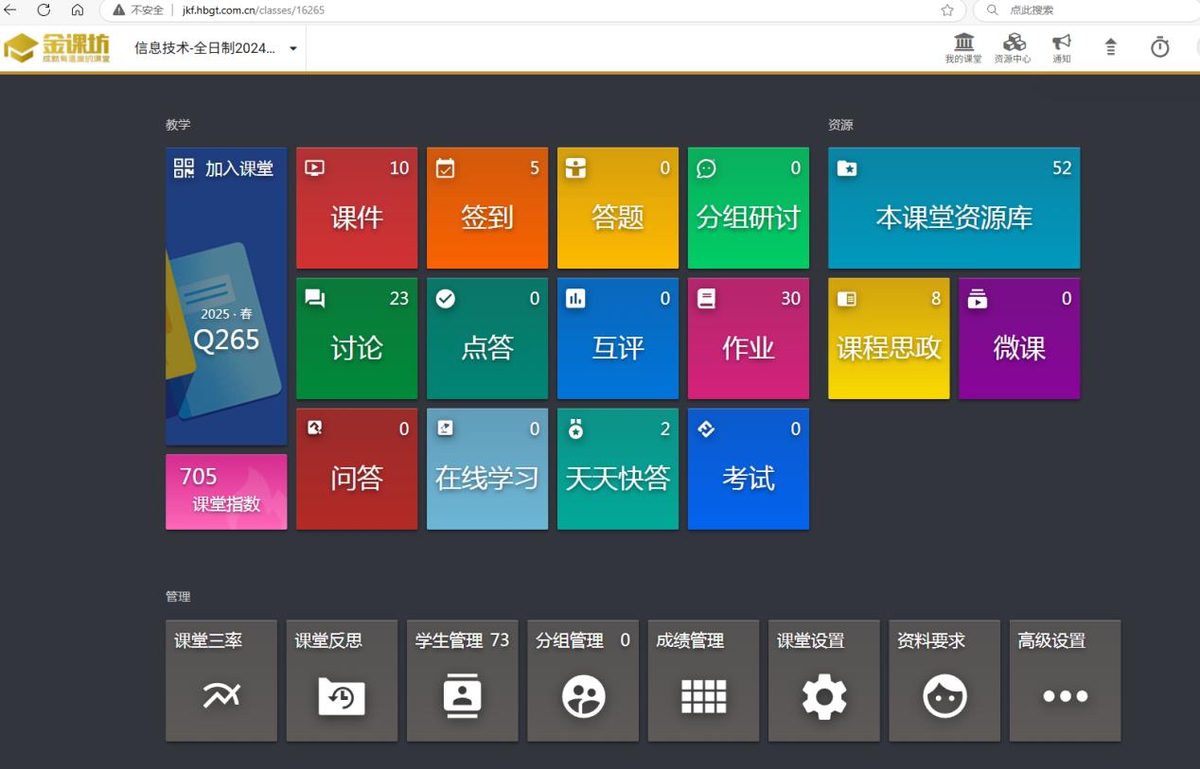
Task: Open 课堂设置 gear tile
Action: coord(823,681)
